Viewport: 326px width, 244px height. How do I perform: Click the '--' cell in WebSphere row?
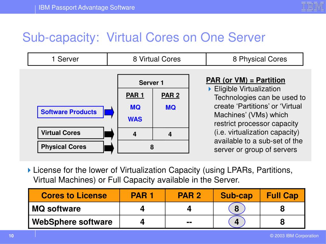pos(189,222)
